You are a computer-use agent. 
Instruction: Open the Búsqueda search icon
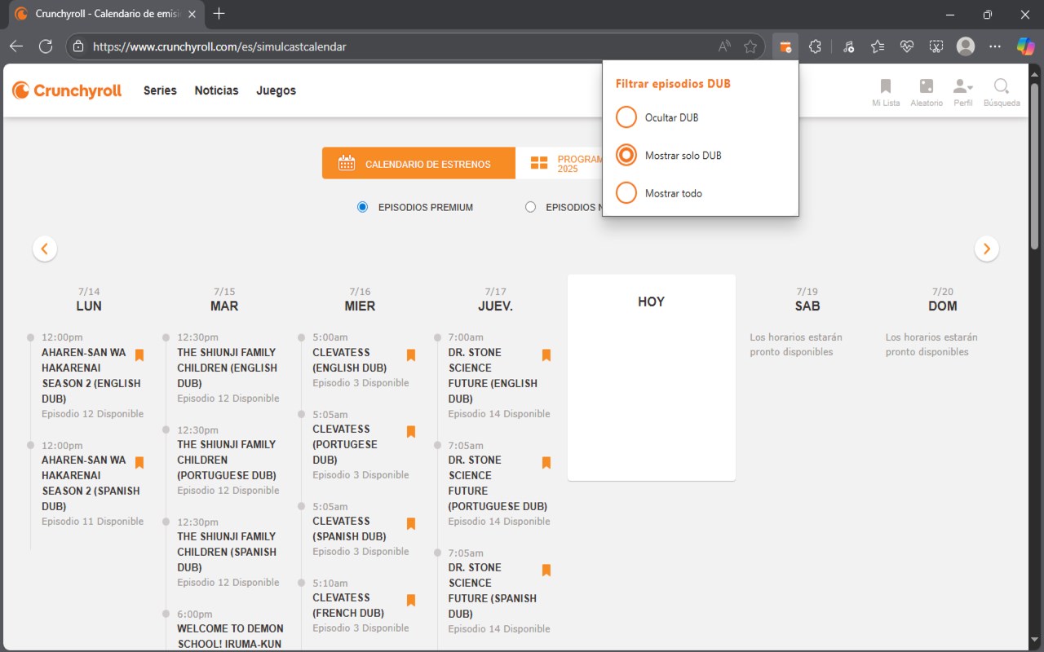(x=1002, y=92)
